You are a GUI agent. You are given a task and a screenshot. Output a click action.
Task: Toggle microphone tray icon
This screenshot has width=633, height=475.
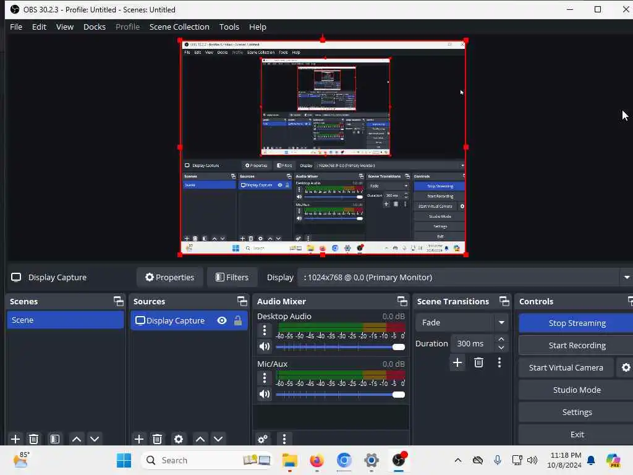tap(498, 460)
